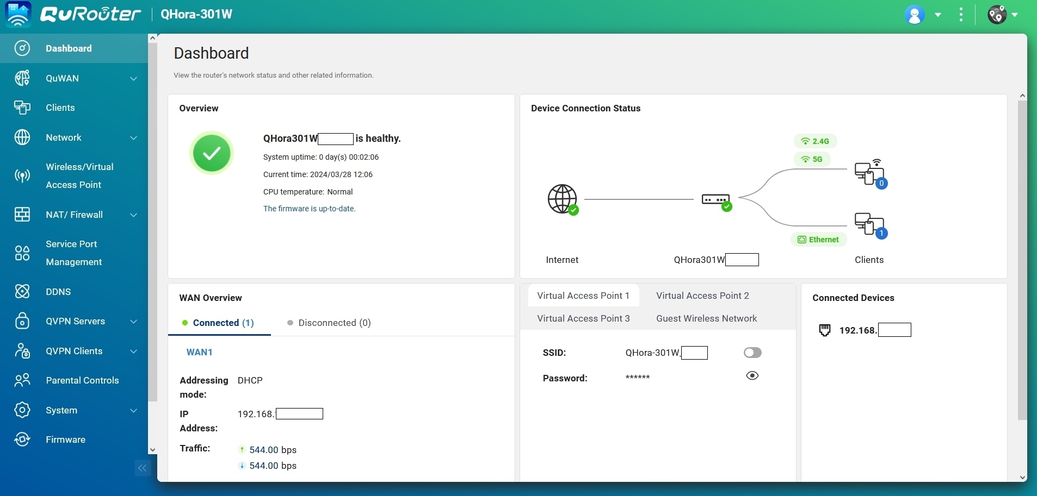The width and height of the screenshot is (1037, 496).
Task: Click the wired clients icon with count 1
Action: 871,225
